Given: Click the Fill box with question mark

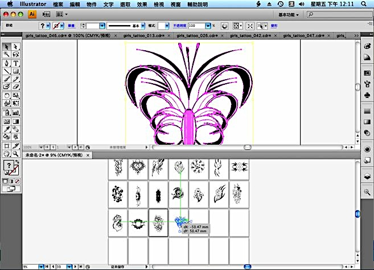Looking at the screenshot, I should (9, 165).
